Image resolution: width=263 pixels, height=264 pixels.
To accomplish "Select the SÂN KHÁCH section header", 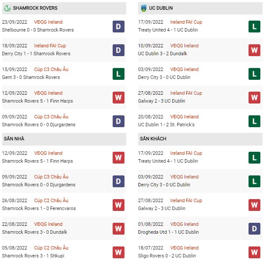I will click(x=200, y=139).
